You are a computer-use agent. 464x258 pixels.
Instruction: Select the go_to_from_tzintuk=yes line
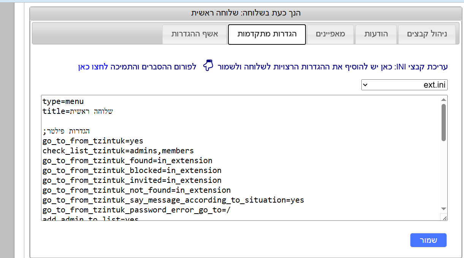point(92,141)
